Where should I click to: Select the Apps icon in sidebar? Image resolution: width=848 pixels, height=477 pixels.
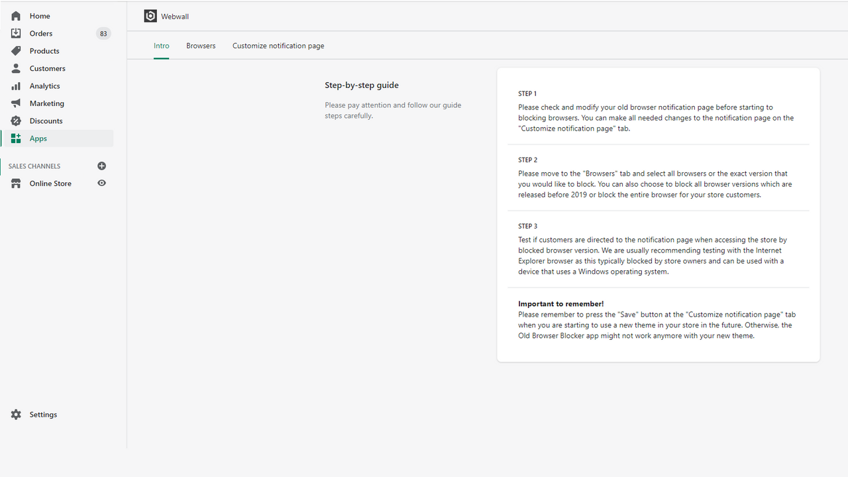point(15,138)
